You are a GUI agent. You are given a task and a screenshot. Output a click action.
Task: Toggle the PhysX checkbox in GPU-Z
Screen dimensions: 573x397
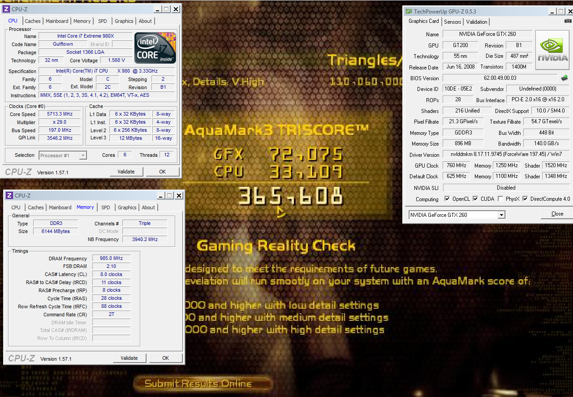pos(500,198)
